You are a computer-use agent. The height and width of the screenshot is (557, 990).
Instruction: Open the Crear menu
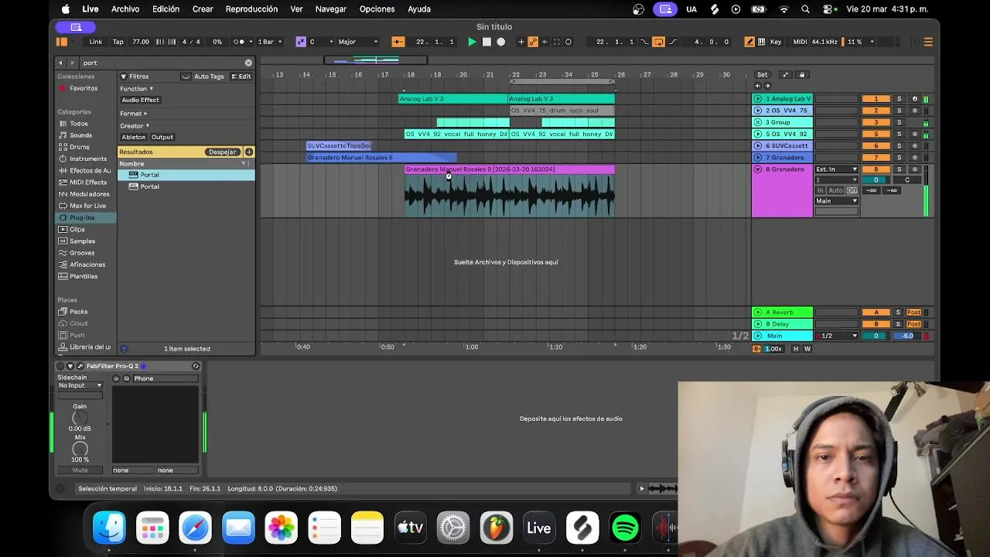click(x=203, y=9)
